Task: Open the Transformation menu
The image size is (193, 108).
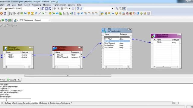Action: (x=60, y=5)
